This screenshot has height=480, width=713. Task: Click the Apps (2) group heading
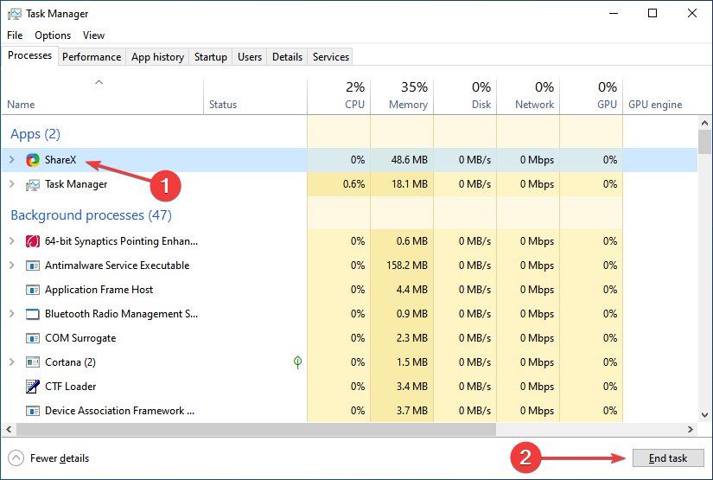tap(35, 134)
